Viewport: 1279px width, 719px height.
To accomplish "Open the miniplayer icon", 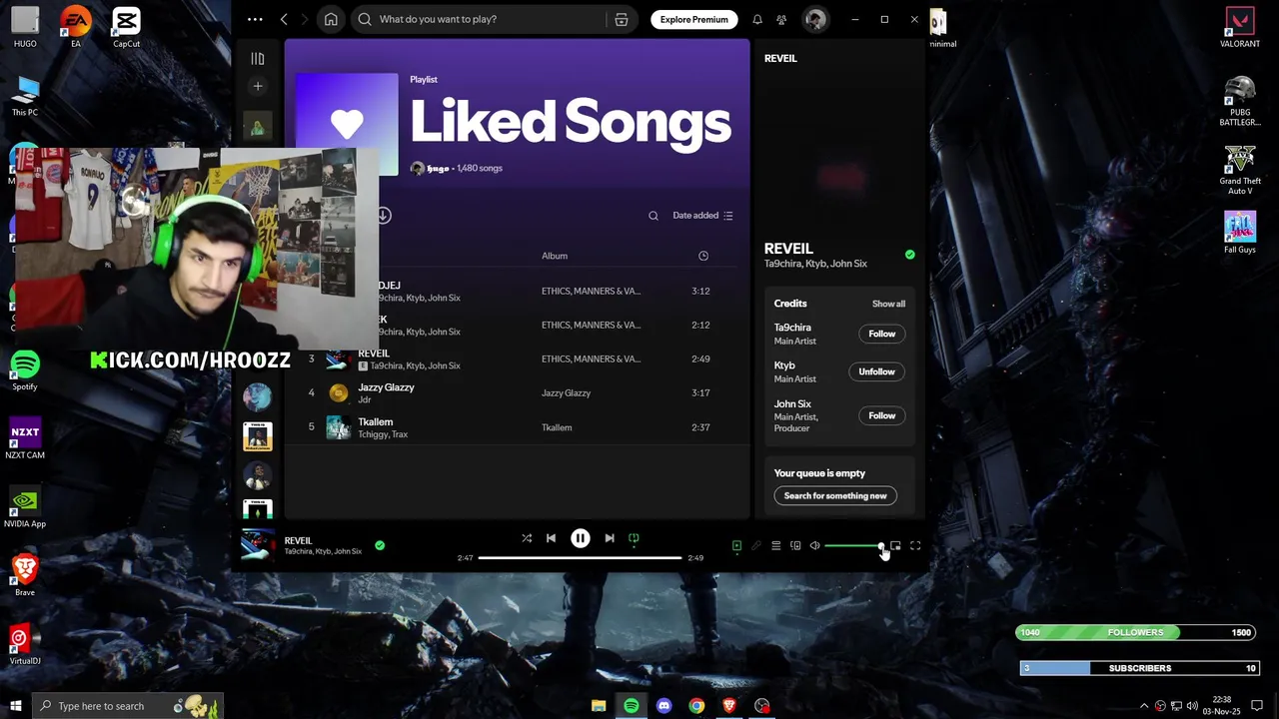I will [x=895, y=546].
